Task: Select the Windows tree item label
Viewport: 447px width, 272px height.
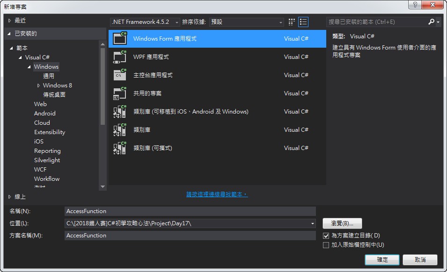Action: (46, 66)
